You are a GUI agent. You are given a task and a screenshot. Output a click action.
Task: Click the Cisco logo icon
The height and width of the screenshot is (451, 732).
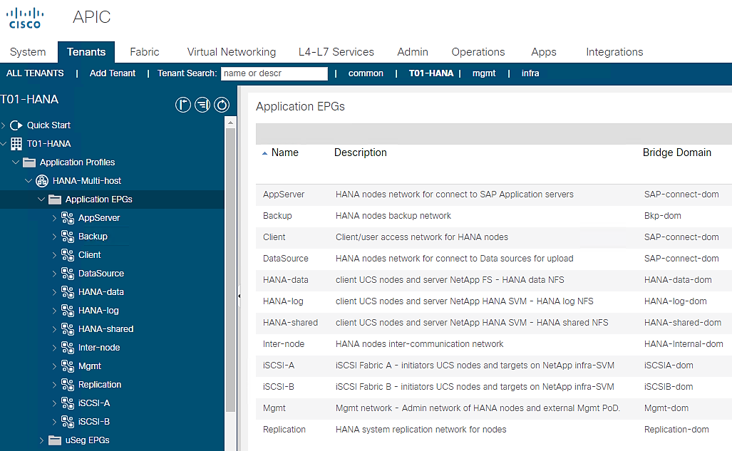pyautogui.click(x=24, y=19)
